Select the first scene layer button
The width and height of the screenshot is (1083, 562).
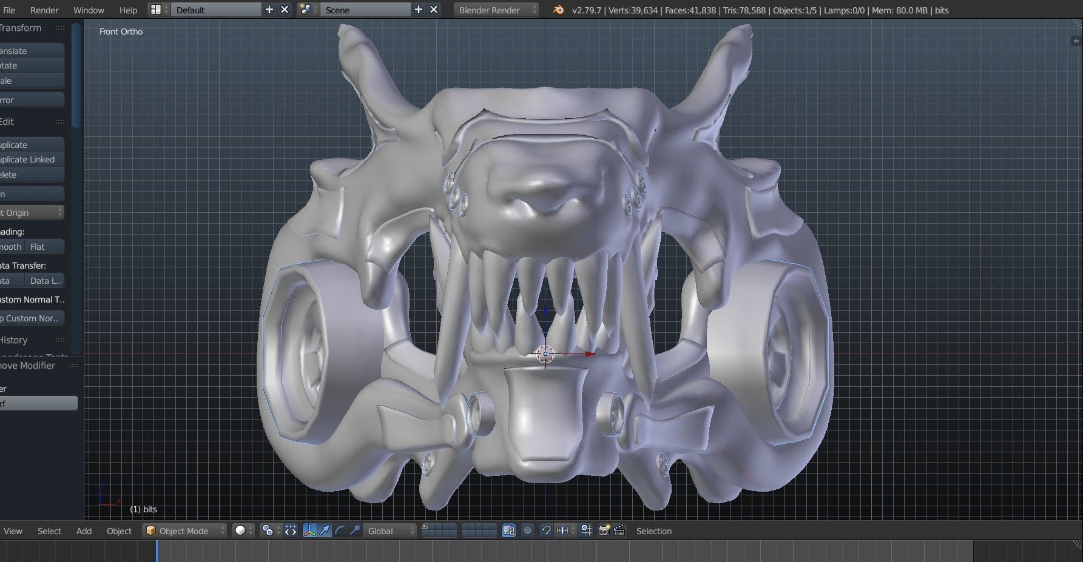tap(425, 527)
